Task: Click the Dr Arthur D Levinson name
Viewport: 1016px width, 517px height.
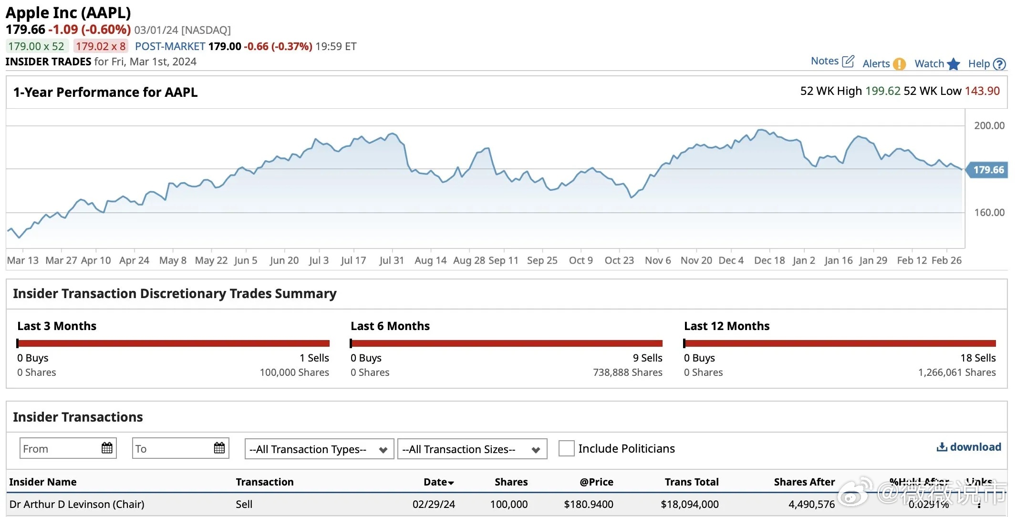Action: pyautogui.click(x=77, y=504)
